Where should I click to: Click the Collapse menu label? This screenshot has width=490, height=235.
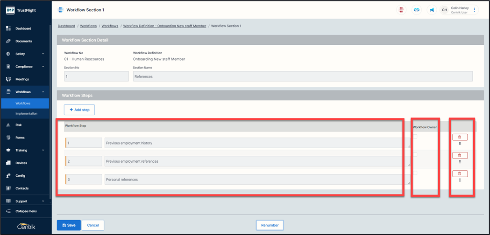[26, 211]
